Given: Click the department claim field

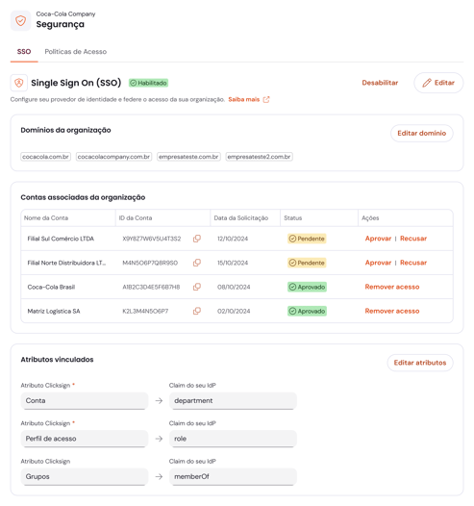Looking at the screenshot, I should click(x=233, y=401).
